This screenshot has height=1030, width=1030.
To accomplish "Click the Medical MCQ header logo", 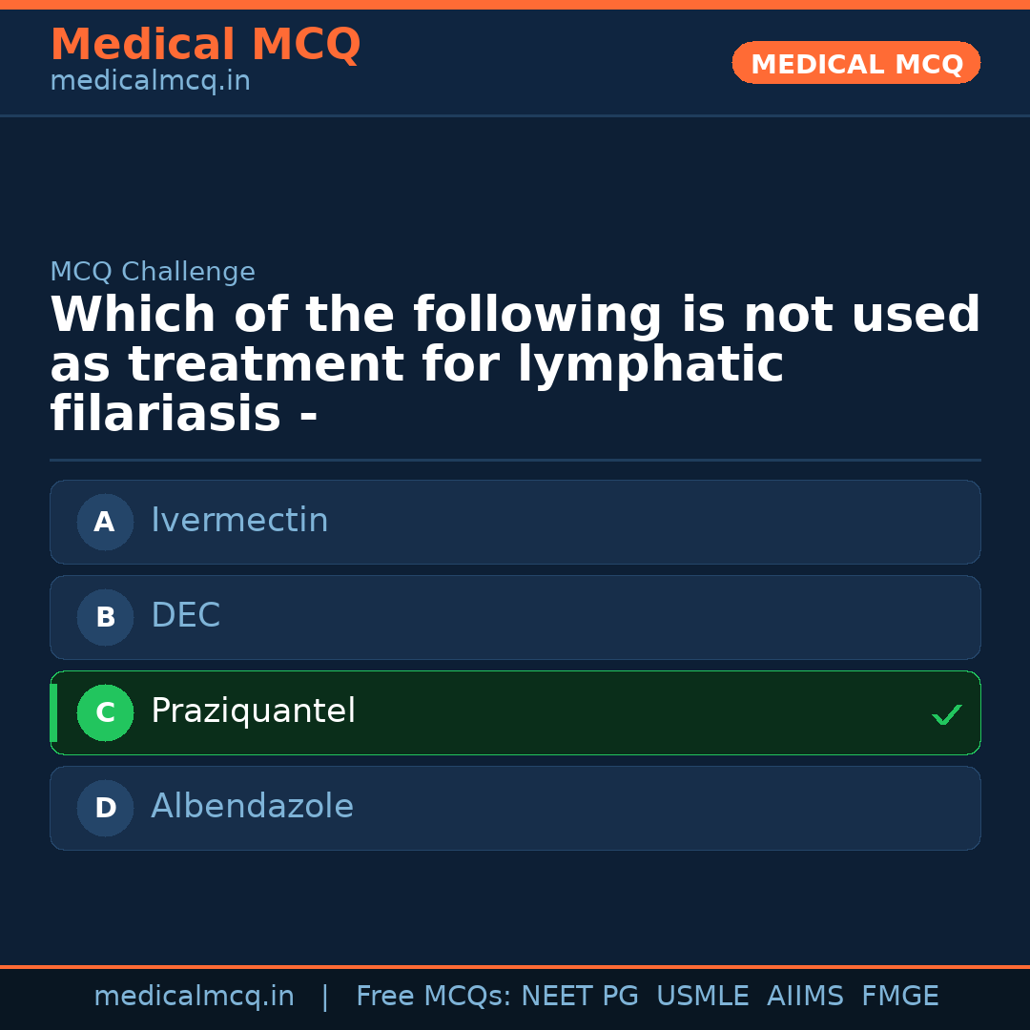I will [x=205, y=44].
